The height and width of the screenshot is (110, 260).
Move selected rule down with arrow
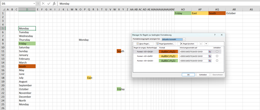206,44
